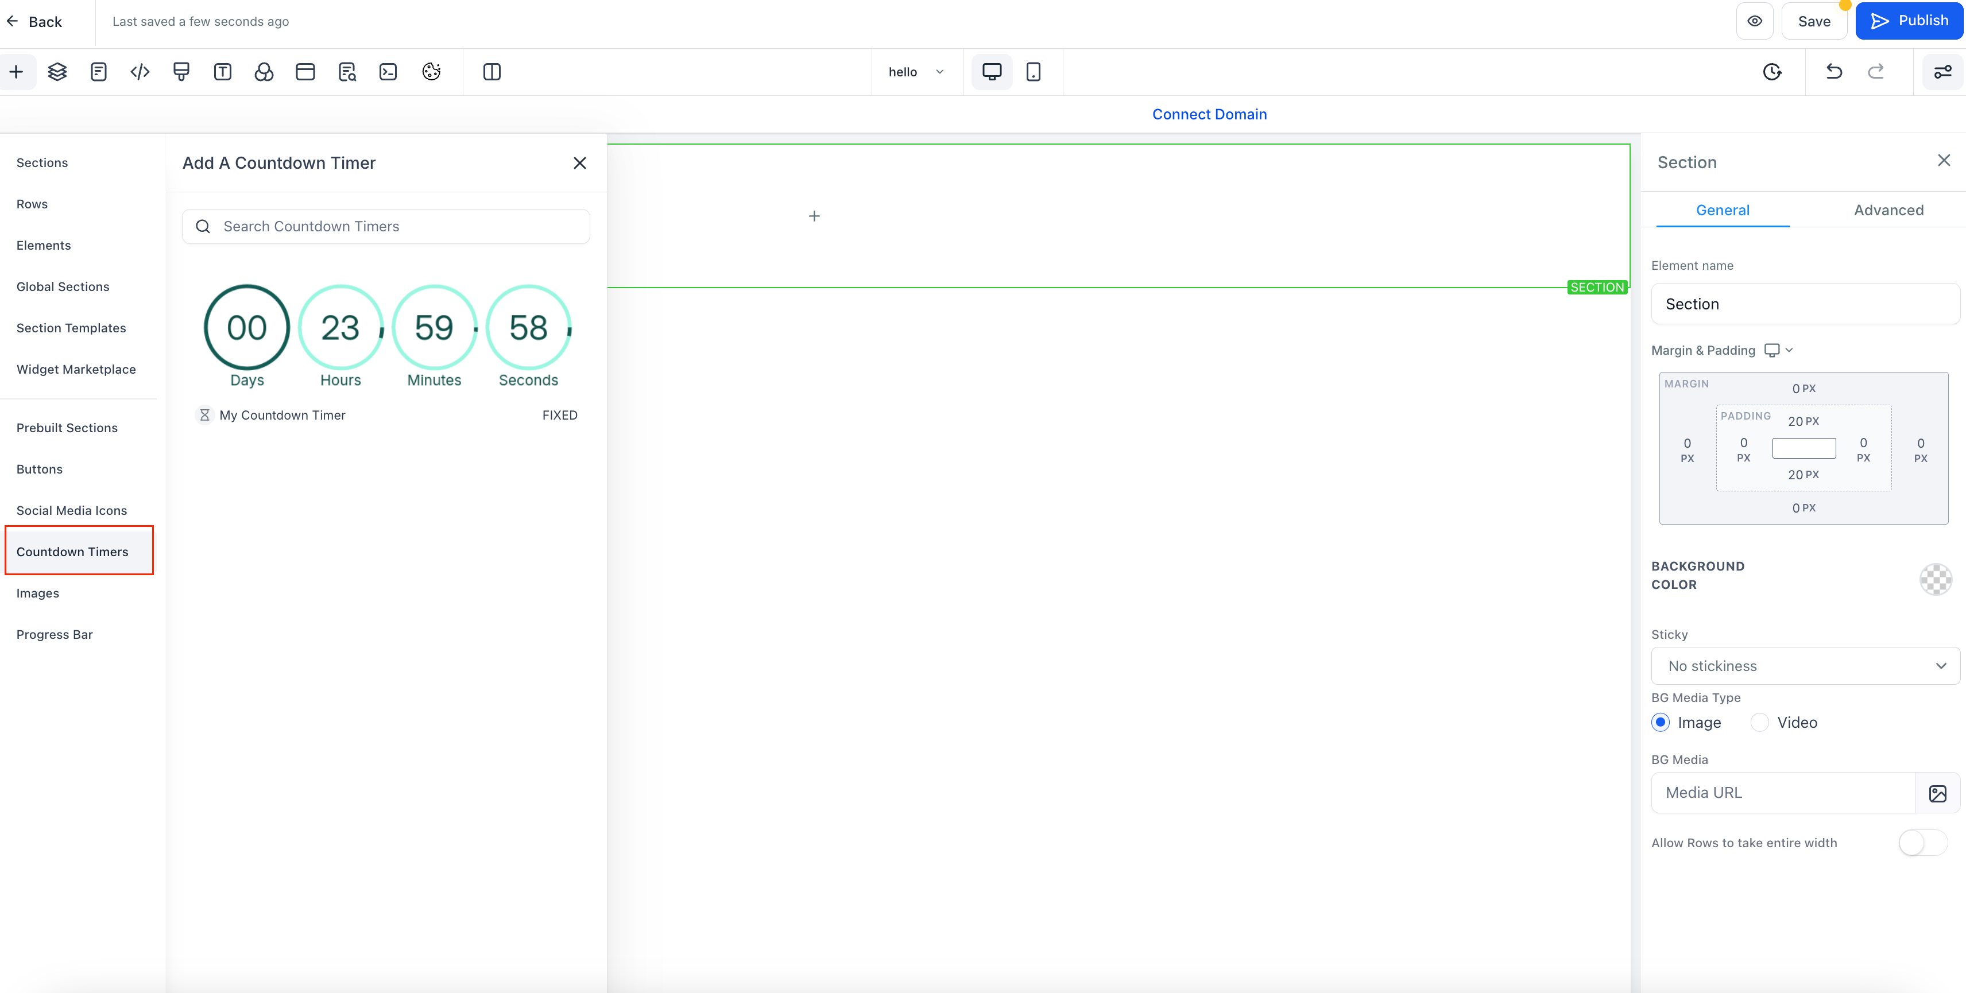Image resolution: width=1966 pixels, height=993 pixels.
Task: Click the undo arrow
Action: tap(1834, 72)
